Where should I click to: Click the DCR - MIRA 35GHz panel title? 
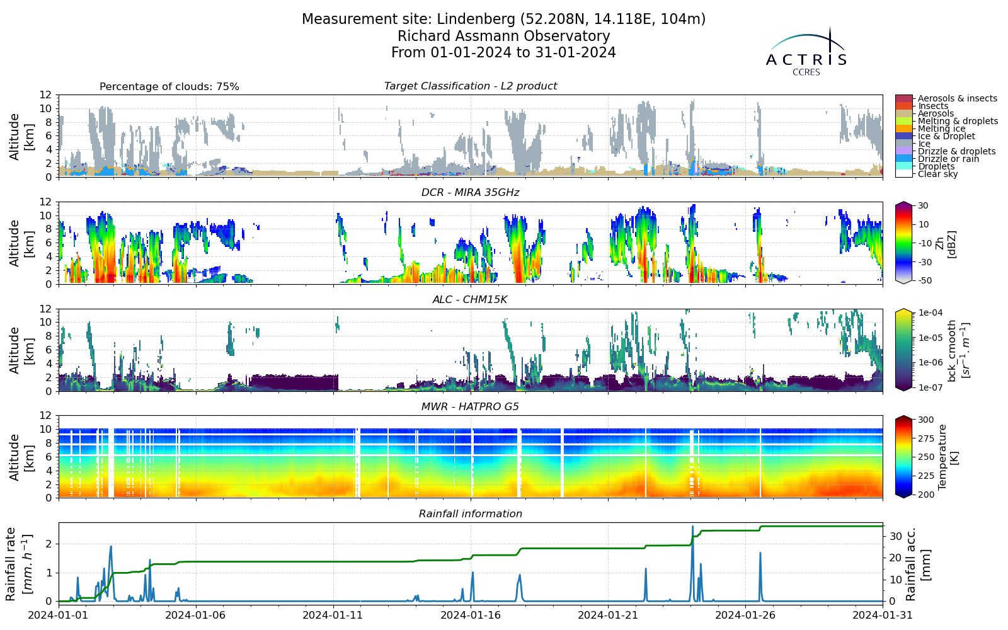coord(471,193)
